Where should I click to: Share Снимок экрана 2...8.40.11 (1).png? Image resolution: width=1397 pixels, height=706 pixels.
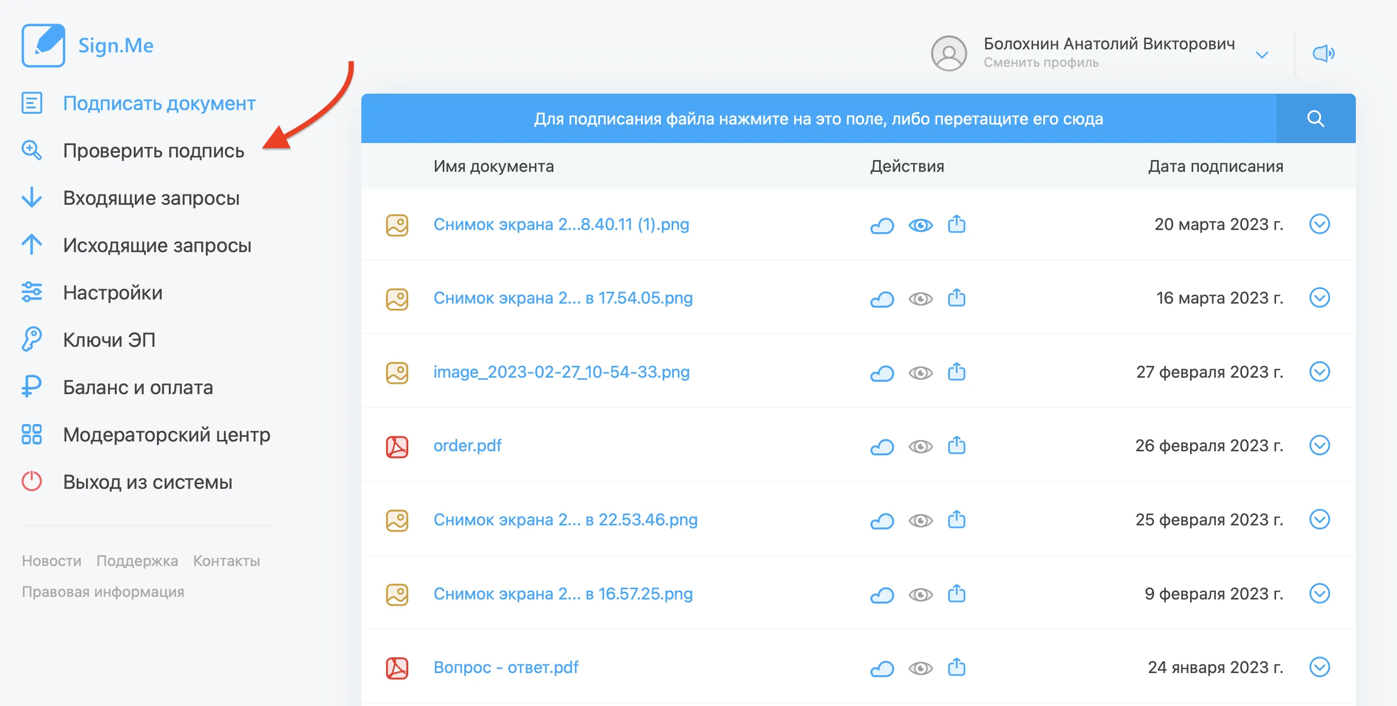[956, 224]
